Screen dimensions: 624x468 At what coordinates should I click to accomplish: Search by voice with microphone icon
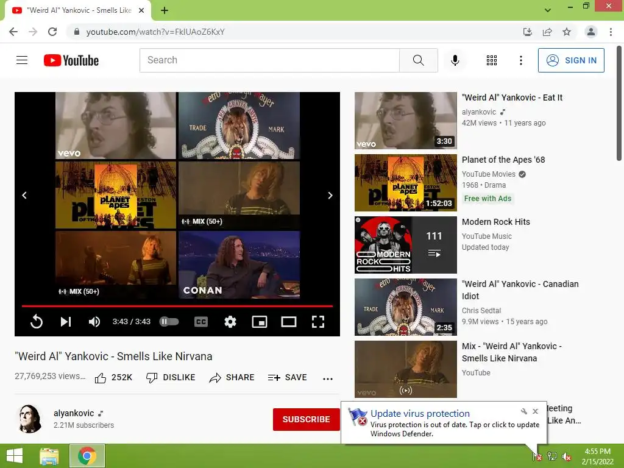(x=455, y=60)
